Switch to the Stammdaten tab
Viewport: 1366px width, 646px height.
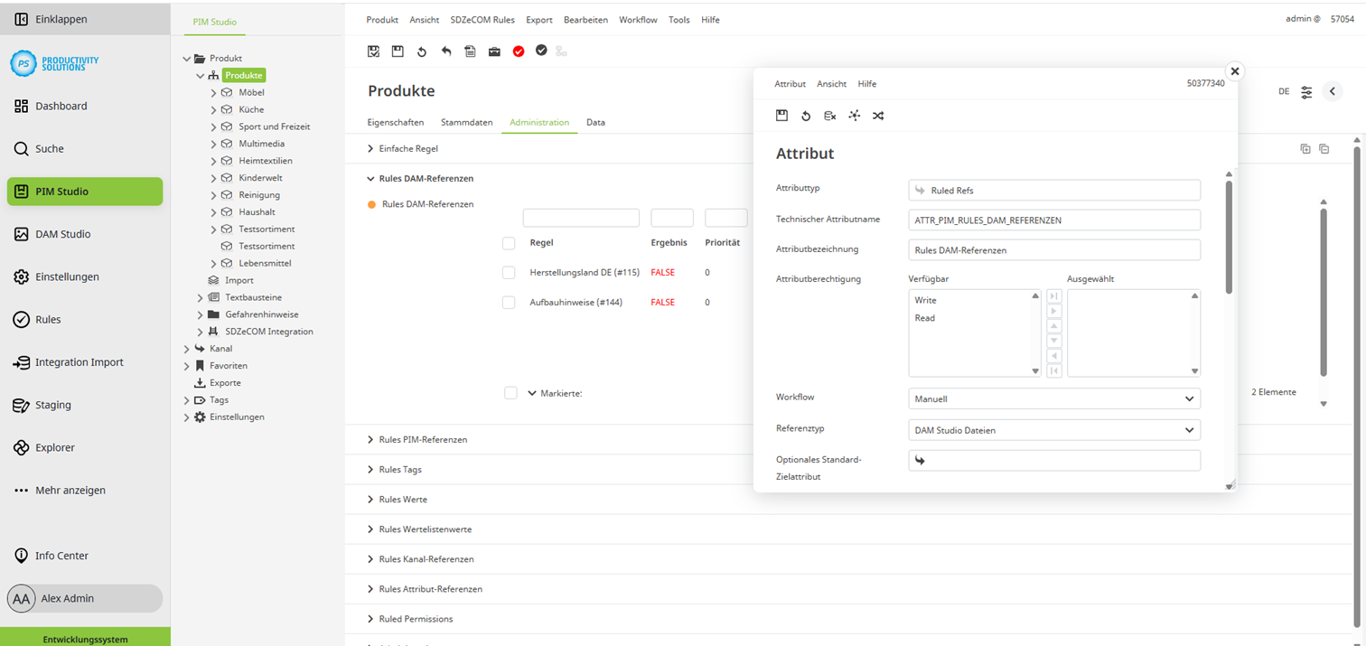[x=466, y=122]
